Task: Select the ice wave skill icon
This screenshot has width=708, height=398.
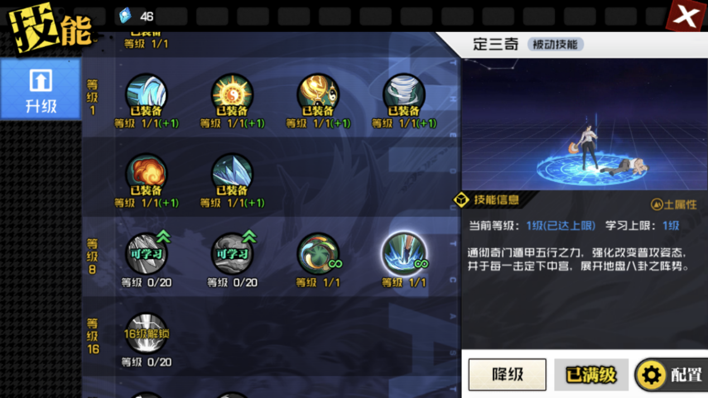Action: [x=146, y=94]
